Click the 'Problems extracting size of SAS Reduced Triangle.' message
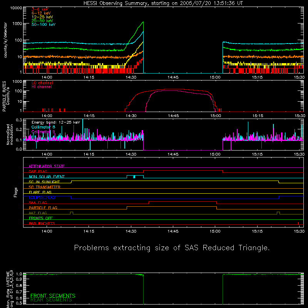Viewport: 308px width, 308px height. 172,248
